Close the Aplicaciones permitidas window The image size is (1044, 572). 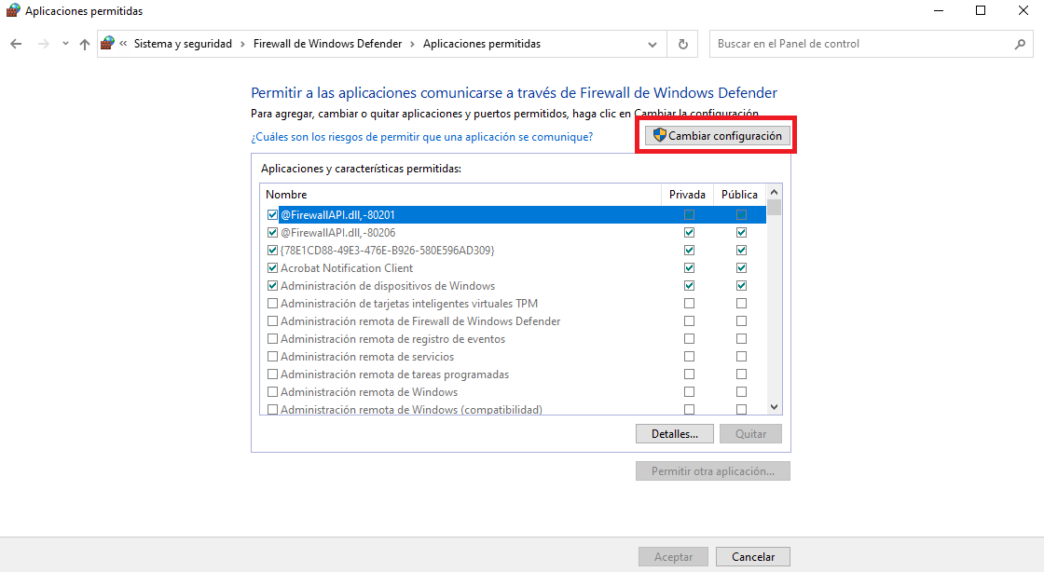click(x=1023, y=10)
